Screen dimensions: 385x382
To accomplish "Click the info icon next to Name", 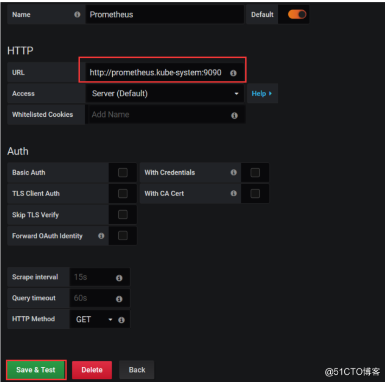I will 77,14.
